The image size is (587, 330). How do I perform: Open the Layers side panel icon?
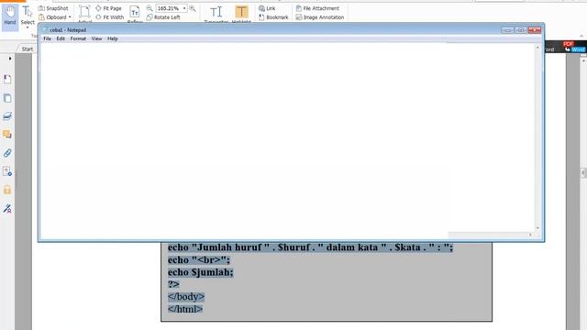[x=7, y=116]
